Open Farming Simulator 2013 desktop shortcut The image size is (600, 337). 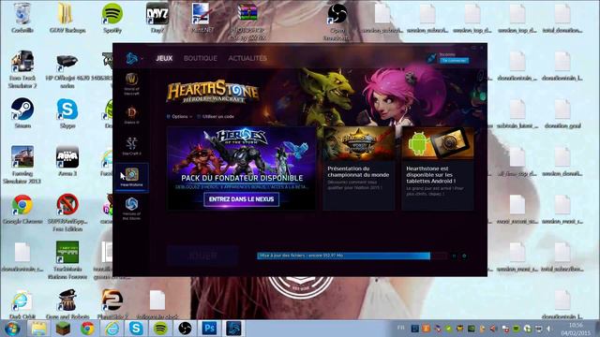pyautogui.click(x=22, y=165)
